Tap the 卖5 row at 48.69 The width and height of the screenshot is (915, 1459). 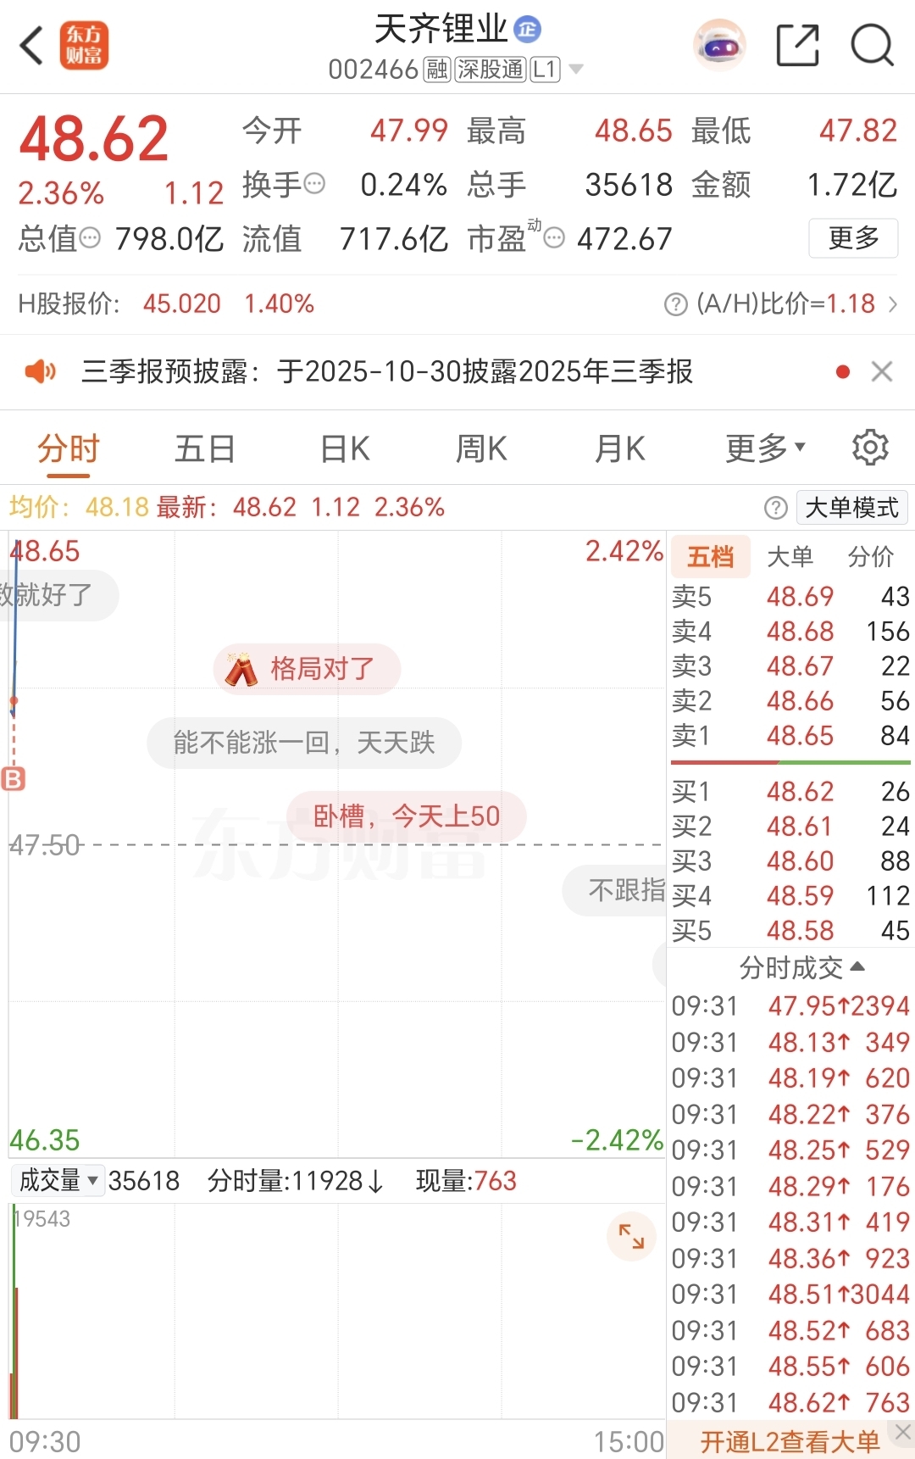[790, 597]
